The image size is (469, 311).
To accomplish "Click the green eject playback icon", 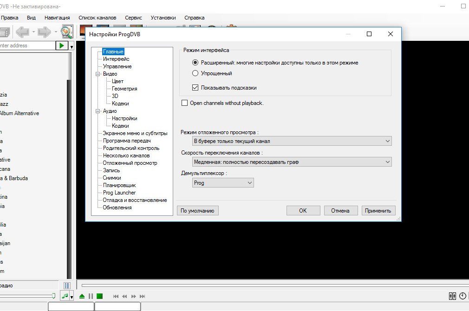I will click(x=82, y=296).
